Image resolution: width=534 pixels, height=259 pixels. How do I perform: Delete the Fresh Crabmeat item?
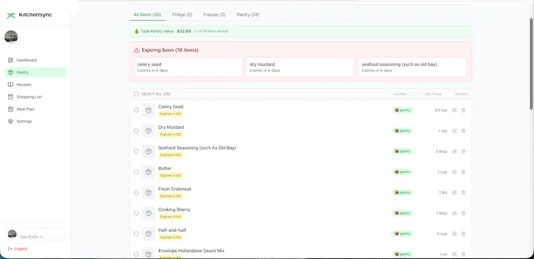[463, 192]
